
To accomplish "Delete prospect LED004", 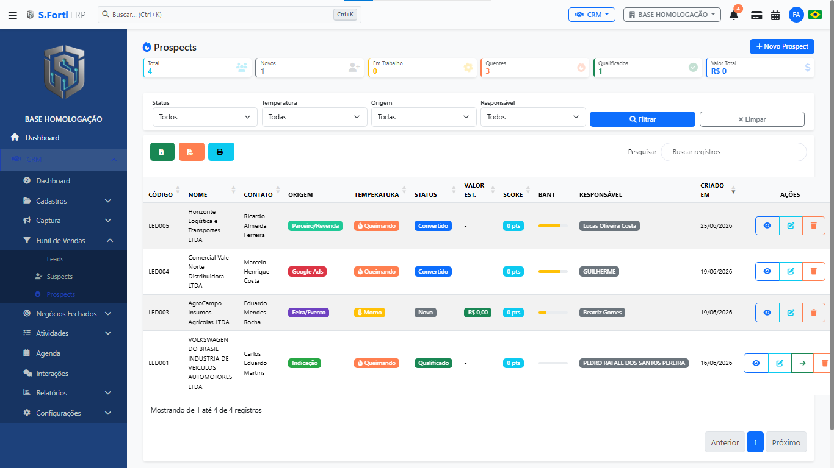I will [x=813, y=271].
